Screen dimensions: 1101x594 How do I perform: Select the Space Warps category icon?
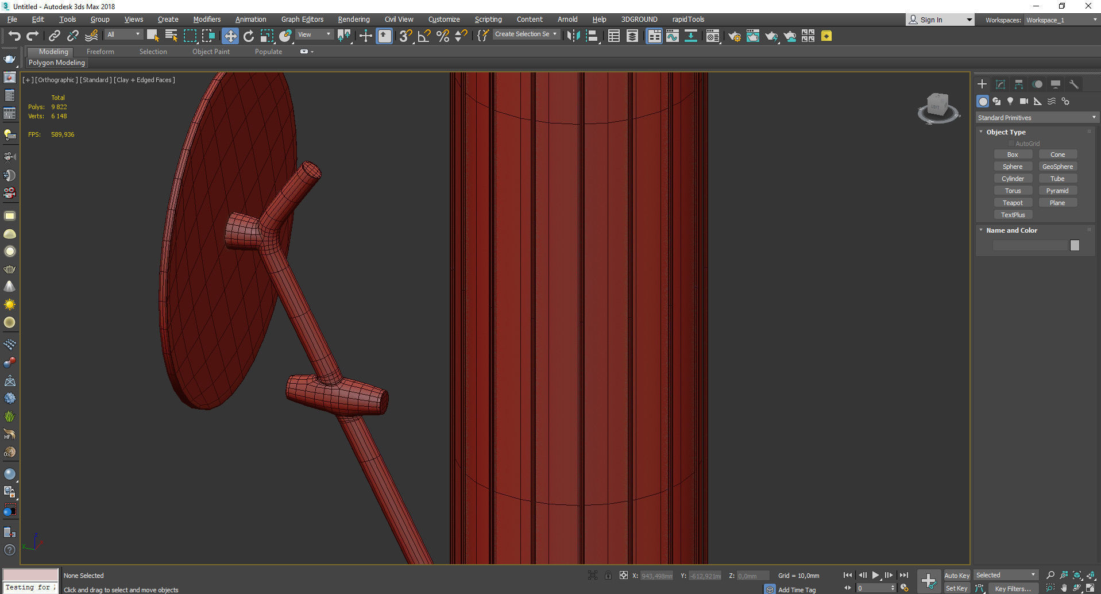(1052, 101)
